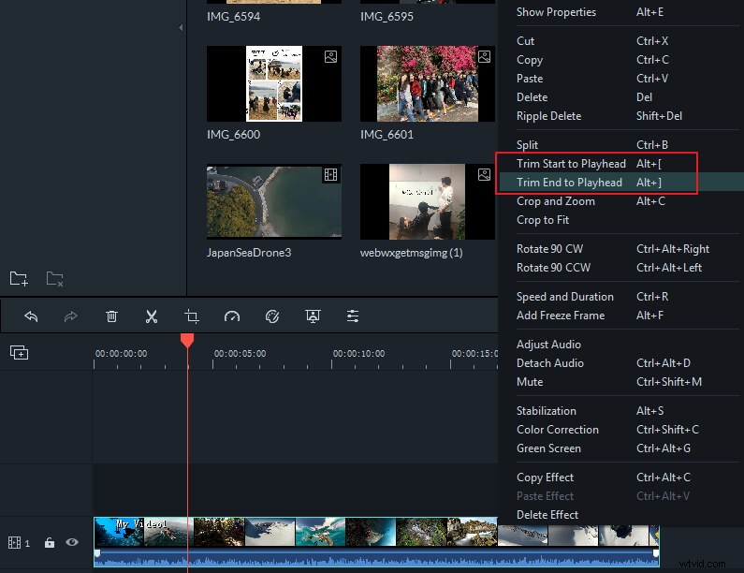The width and height of the screenshot is (744, 573).
Task: Click the Undo arrow icon
Action: click(31, 316)
